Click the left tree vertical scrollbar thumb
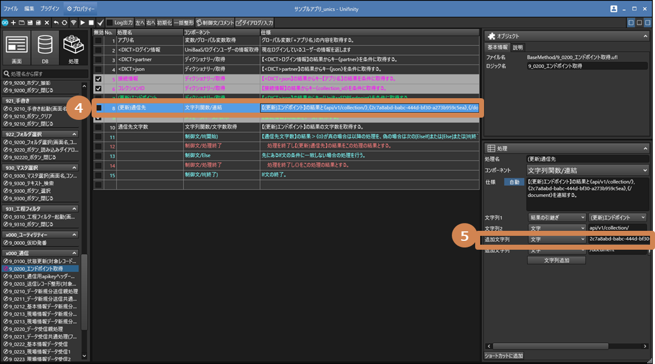This screenshot has width=655, height=364. coord(84,292)
